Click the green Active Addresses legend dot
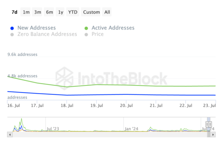The height and width of the screenshot is (148, 223). click(86, 28)
